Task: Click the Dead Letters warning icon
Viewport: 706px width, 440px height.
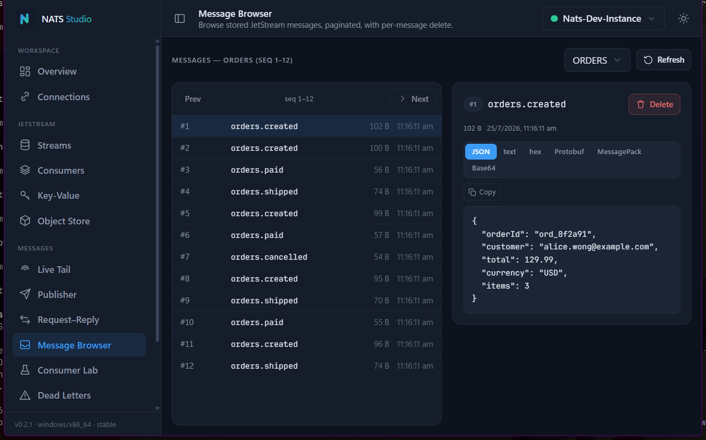Action: tap(25, 395)
